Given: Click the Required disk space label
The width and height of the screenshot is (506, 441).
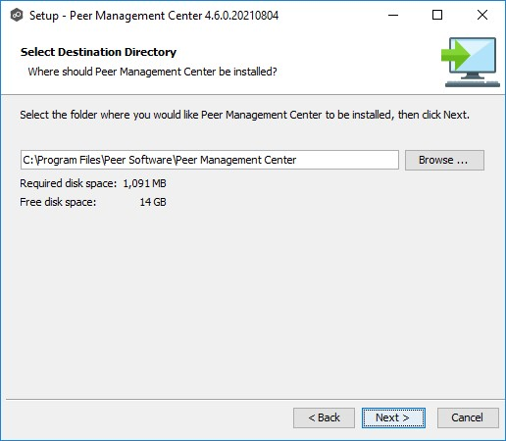Looking at the screenshot, I should pos(68,183).
